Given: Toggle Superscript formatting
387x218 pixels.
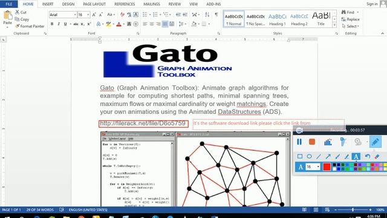Looking at the screenshot, I should pos(89,24).
